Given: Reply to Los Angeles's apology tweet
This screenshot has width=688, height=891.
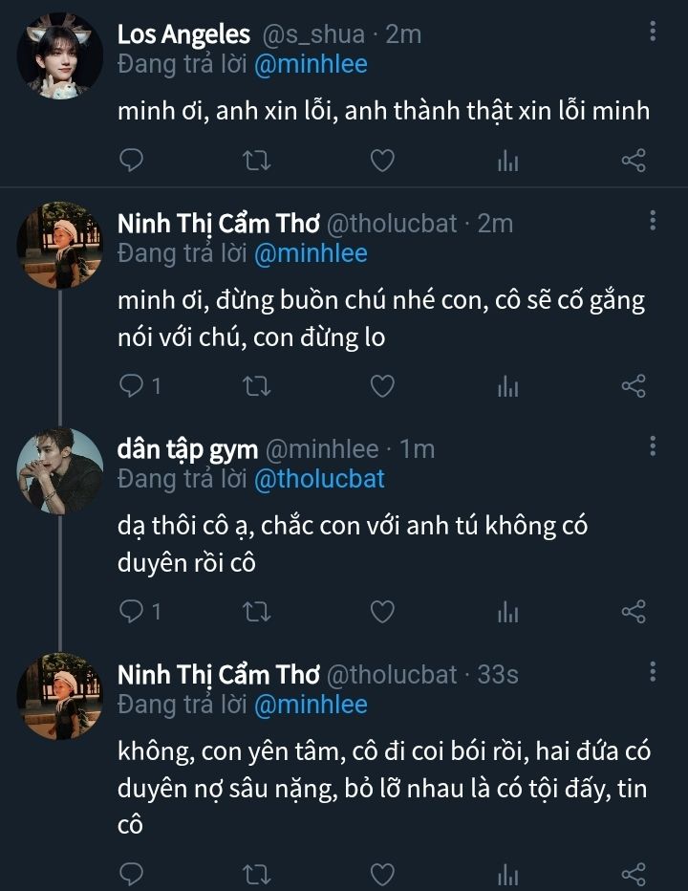Looking at the screenshot, I should coord(131,160).
